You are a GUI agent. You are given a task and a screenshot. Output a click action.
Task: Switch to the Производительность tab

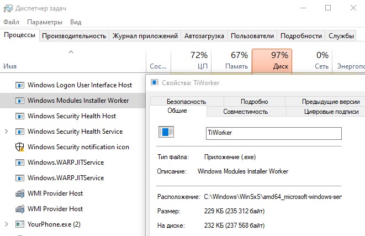pyautogui.click(x=74, y=36)
